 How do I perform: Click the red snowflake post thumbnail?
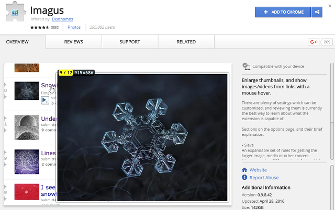tap(27, 192)
